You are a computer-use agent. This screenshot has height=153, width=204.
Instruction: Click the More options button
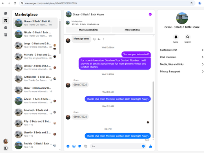[x=132, y=30]
